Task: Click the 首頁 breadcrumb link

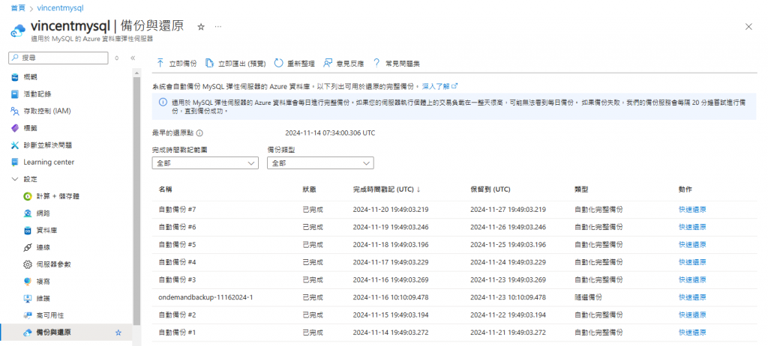Action: 18,8
